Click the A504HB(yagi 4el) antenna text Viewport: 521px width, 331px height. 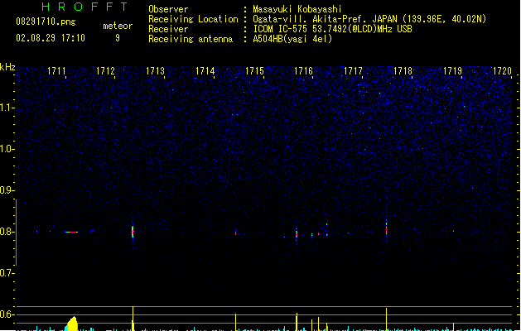(x=292, y=39)
